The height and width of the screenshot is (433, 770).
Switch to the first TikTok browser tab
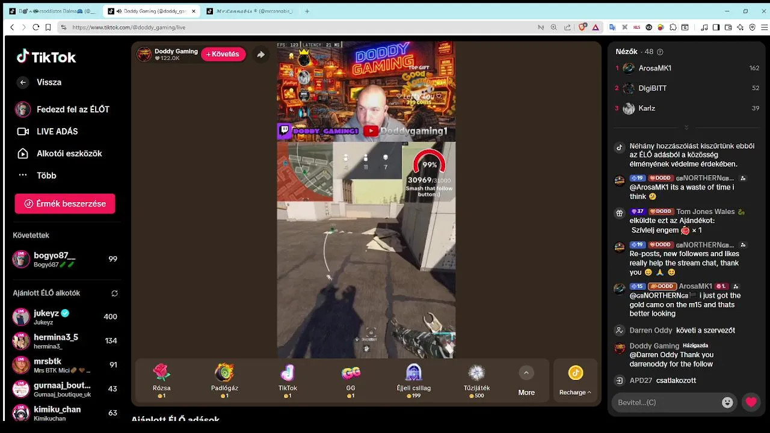pos(53,11)
